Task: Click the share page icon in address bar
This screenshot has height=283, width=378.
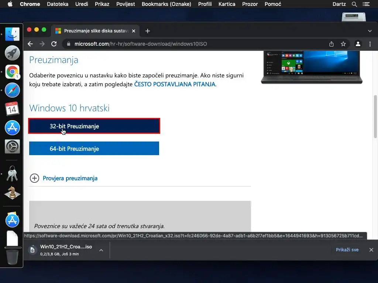Action: (x=331, y=44)
